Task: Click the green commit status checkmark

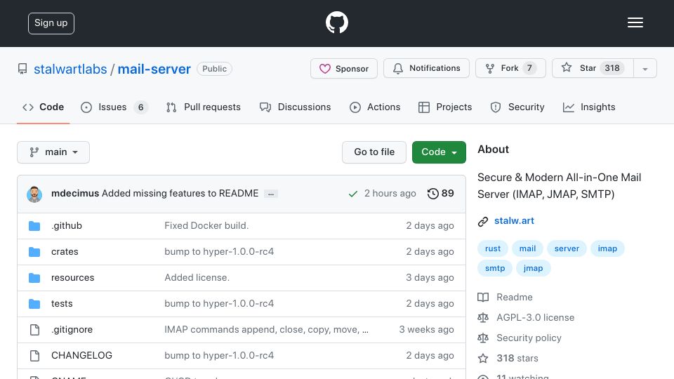Action: tap(353, 194)
